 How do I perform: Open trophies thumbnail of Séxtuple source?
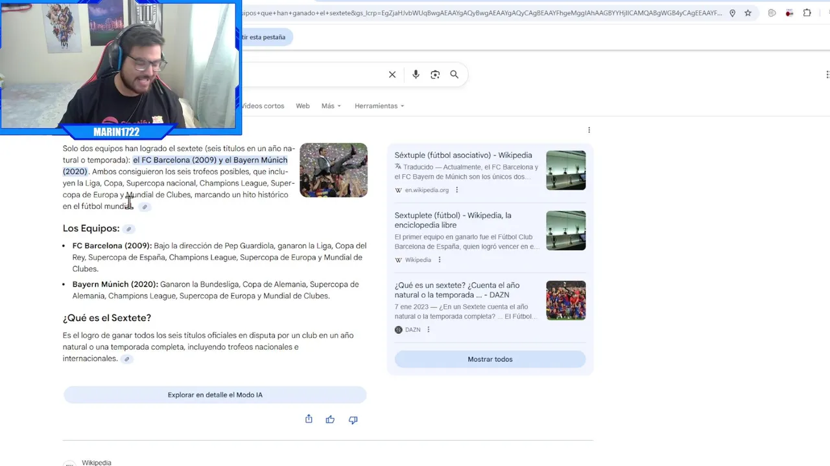pos(565,170)
